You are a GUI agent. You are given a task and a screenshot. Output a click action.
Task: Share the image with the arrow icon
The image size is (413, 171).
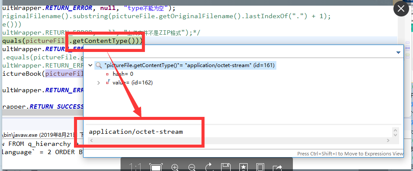[277, 168]
